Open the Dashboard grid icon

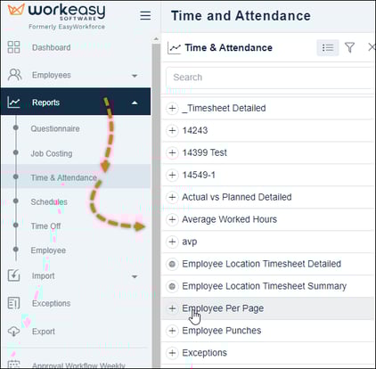[x=13, y=47]
